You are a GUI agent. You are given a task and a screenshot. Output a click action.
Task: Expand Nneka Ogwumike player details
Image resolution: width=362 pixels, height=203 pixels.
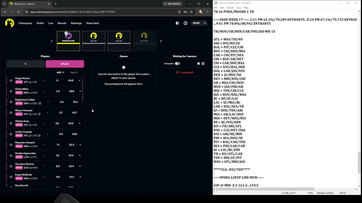coord(80,155)
